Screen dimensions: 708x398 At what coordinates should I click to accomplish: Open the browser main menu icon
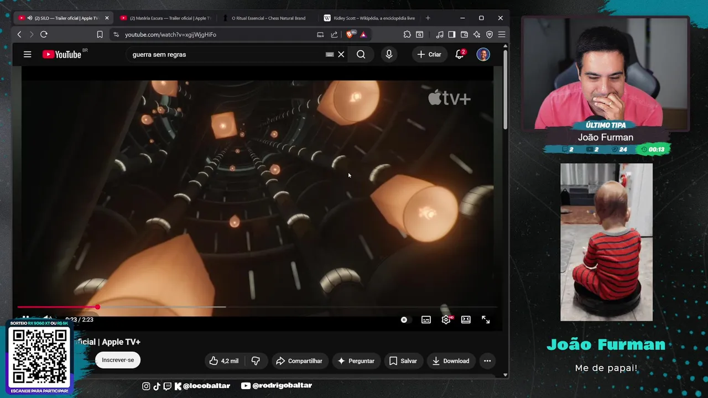click(502, 34)
